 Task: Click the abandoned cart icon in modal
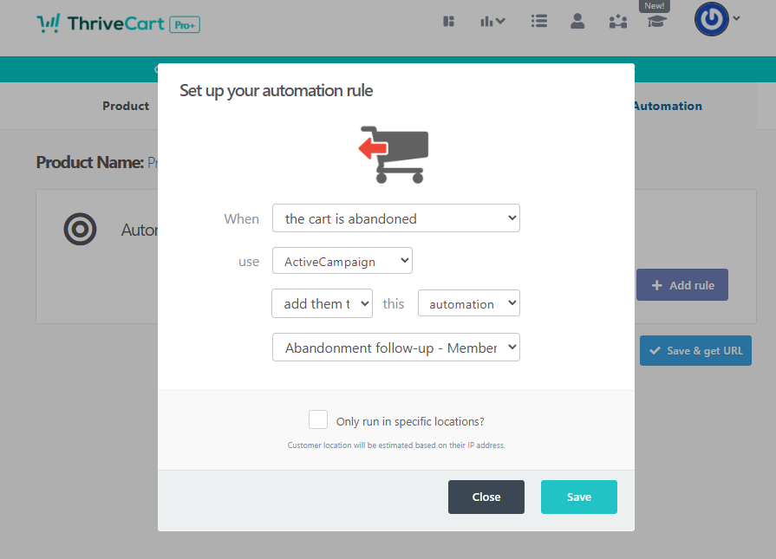395,155
